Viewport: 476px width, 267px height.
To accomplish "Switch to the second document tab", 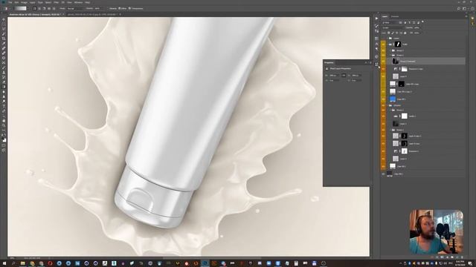I will [x=92, y=14].
